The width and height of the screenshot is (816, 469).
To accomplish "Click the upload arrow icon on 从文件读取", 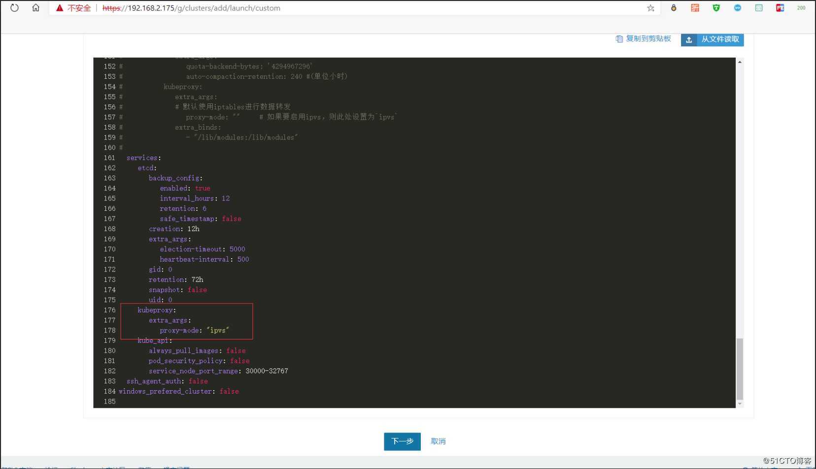I will pyautogui.click(x=689, y=39).
